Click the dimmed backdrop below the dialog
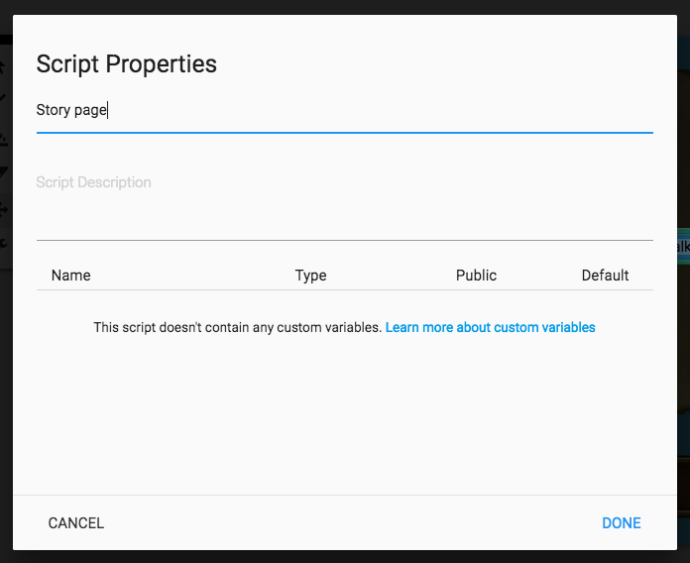Screen dimensions: 690x563 pyautogui.click(x=345, y=556)
